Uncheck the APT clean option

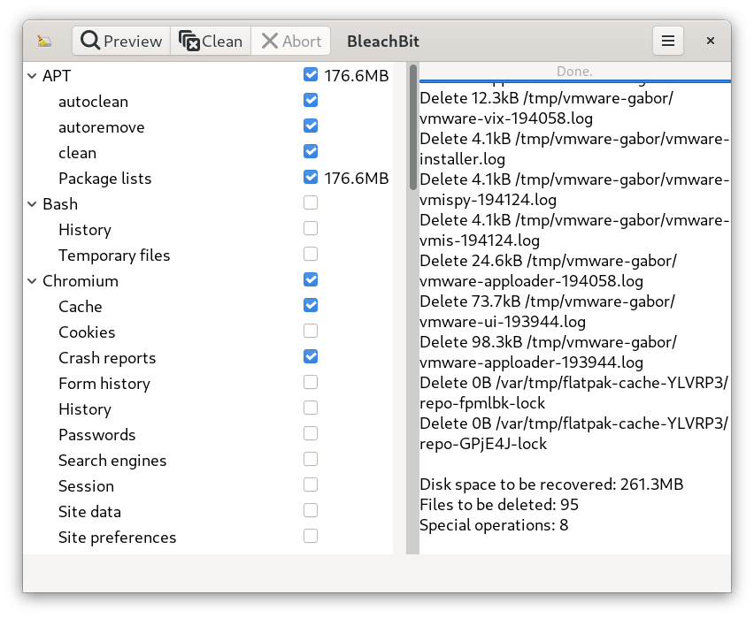click(x=311, y=151)
